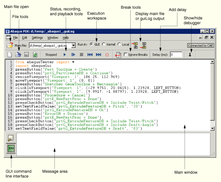221x182 pixels.
Task: Start recording with red circle icon
Action: click(107, 55)
